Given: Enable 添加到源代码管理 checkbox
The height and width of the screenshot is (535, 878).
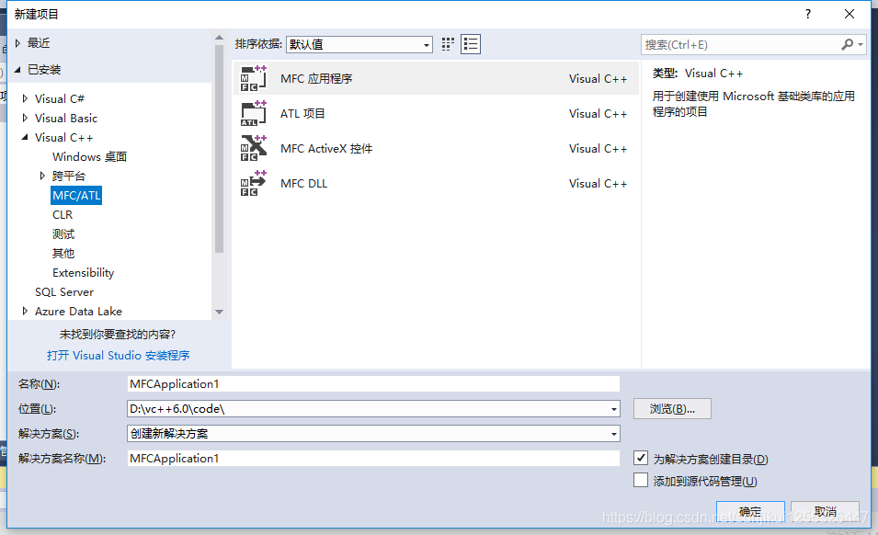Looking at the screenshot, I should [641, 480].
